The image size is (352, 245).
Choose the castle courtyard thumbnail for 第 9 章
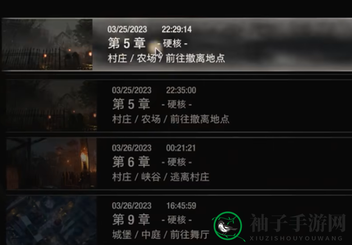tap(52, 220)
